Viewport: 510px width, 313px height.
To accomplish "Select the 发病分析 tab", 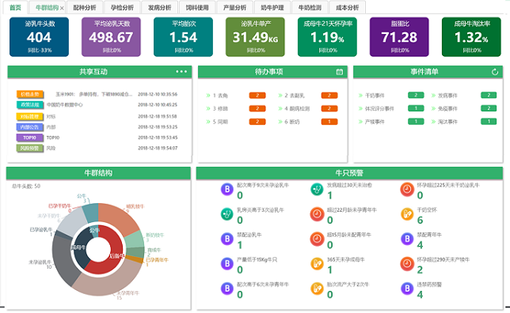I will [x=159, y=7].
